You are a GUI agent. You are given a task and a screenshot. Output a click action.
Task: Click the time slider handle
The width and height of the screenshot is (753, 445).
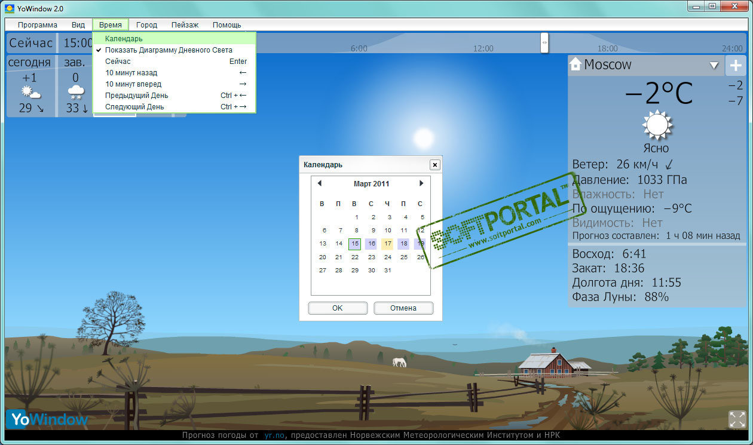(x=544, y=43)
